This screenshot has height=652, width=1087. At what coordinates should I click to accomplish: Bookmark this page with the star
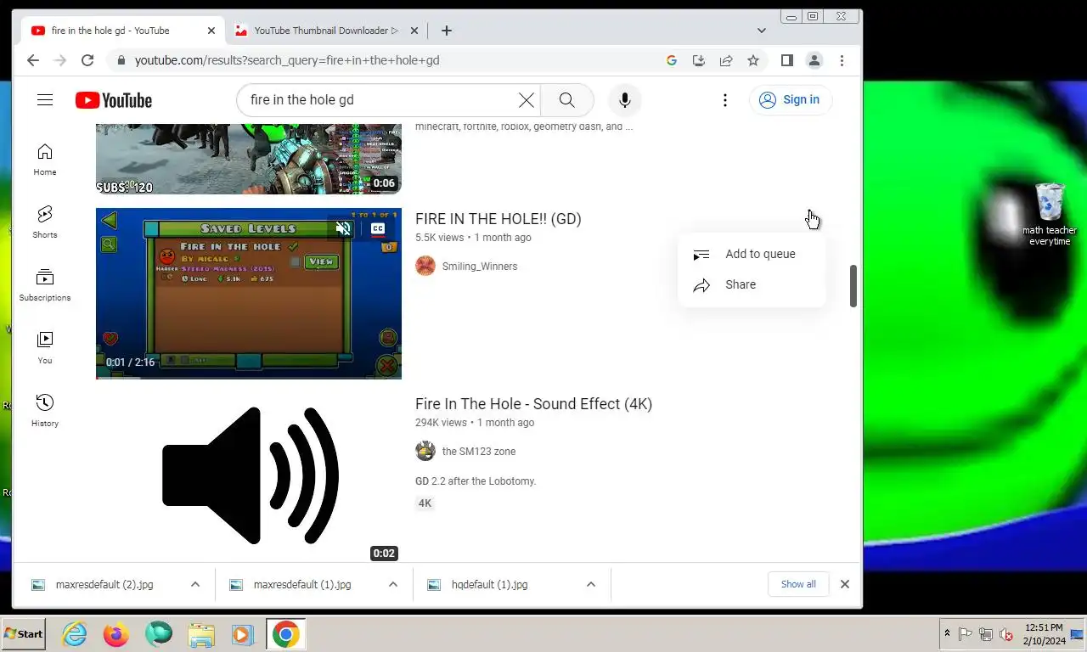753,60
